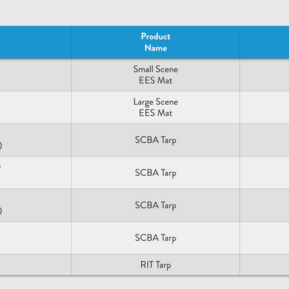Image resolution: width=289 pixels, height=289 pixels.
Task: Click cell left of first SCBA Tarp
Action: [x=36, y=140]
